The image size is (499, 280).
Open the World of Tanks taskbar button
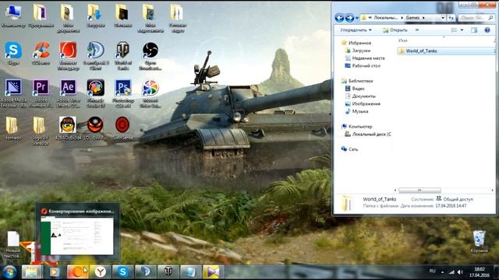[x=168, y=271]
